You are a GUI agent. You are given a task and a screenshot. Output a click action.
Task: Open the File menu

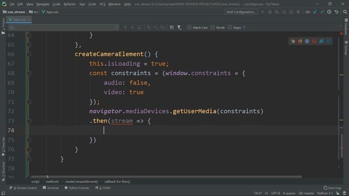12,4
